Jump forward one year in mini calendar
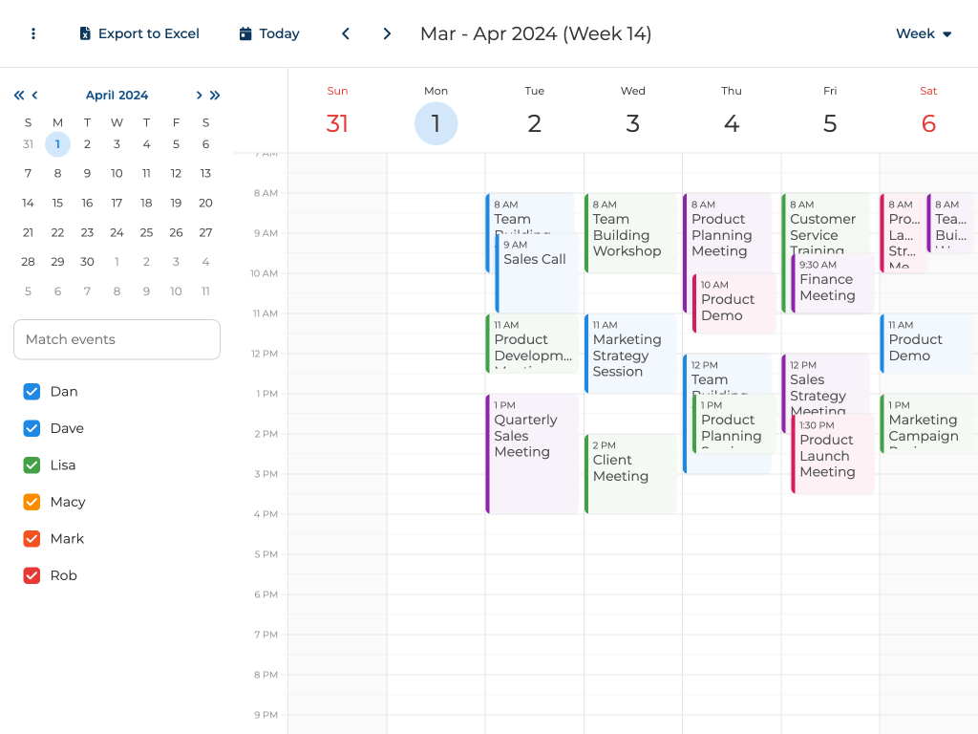The image size is (978, 734). pos(215,95)
